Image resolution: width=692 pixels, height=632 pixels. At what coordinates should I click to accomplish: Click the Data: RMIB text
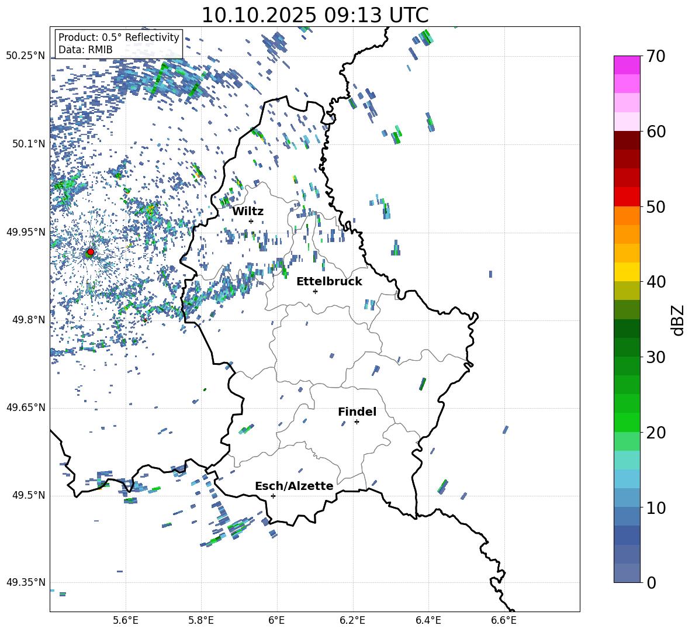[85, 50]
